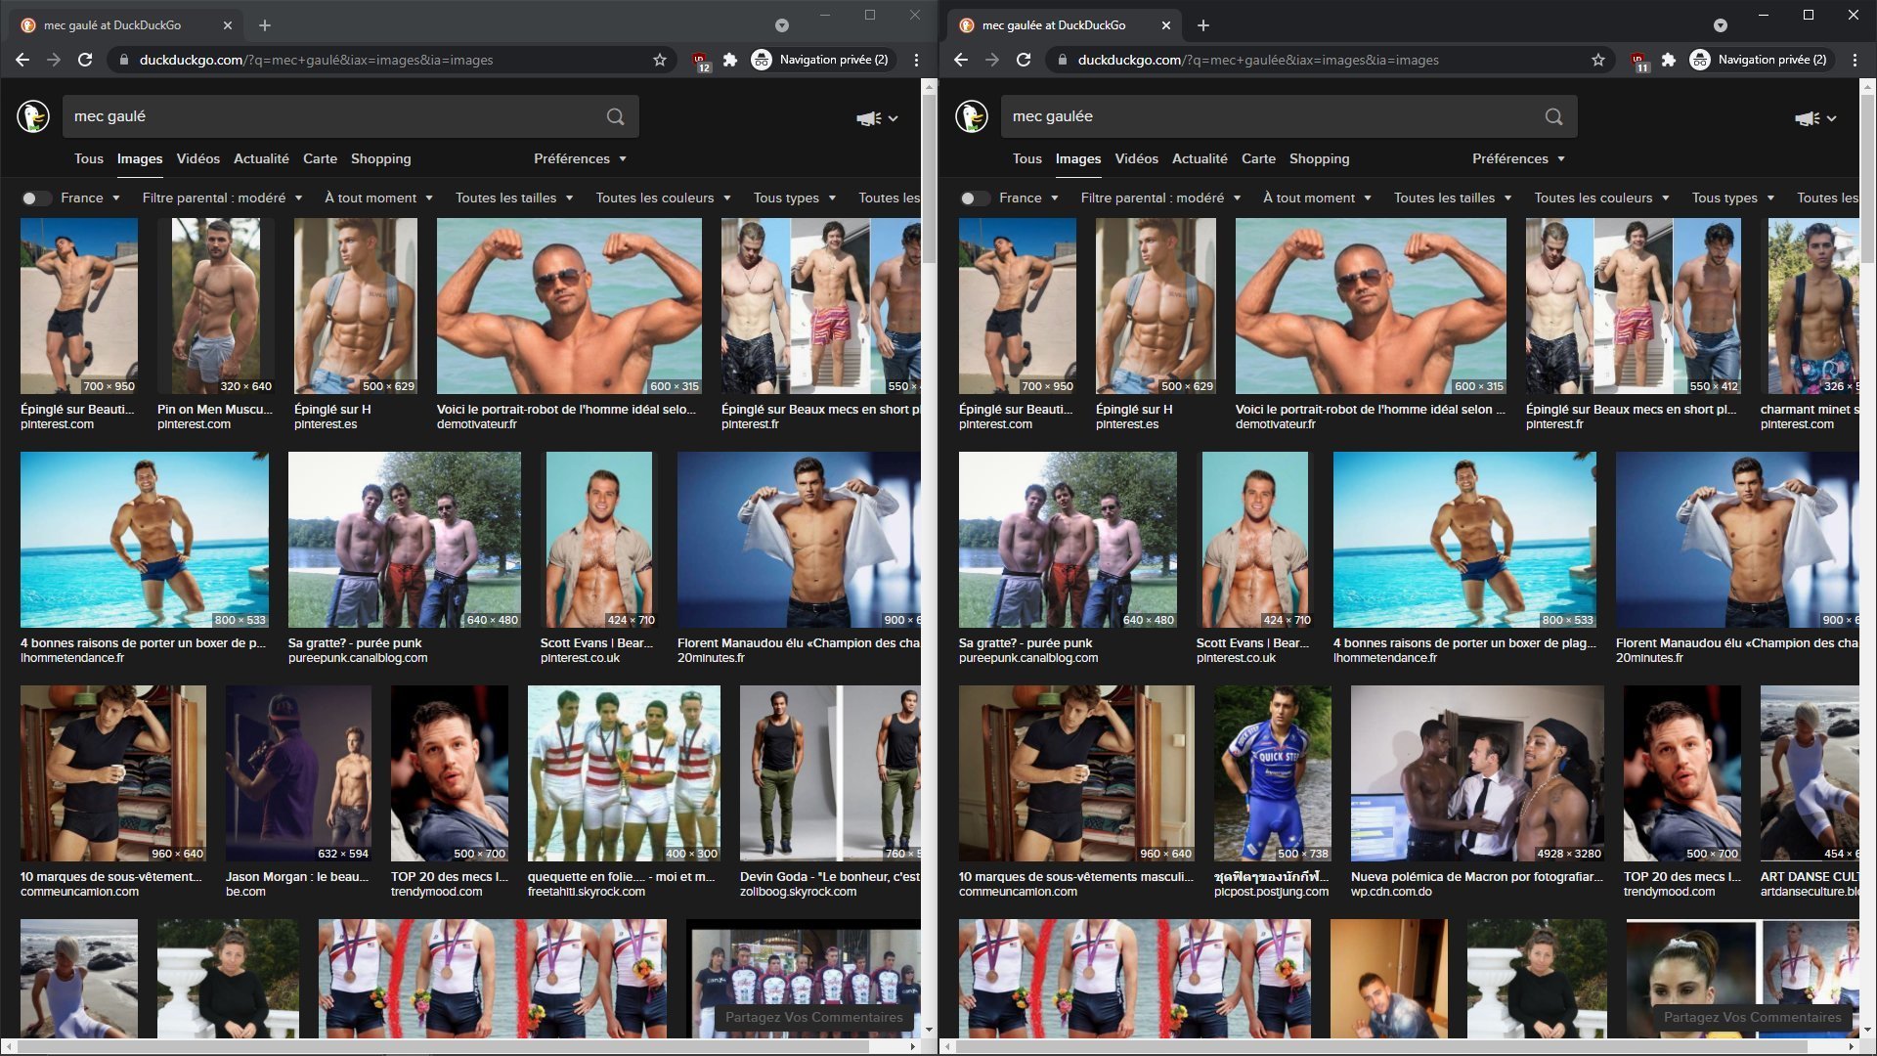
Task: Open the extensions puzzle icon in right browser
Action: tap(1669, 60)
